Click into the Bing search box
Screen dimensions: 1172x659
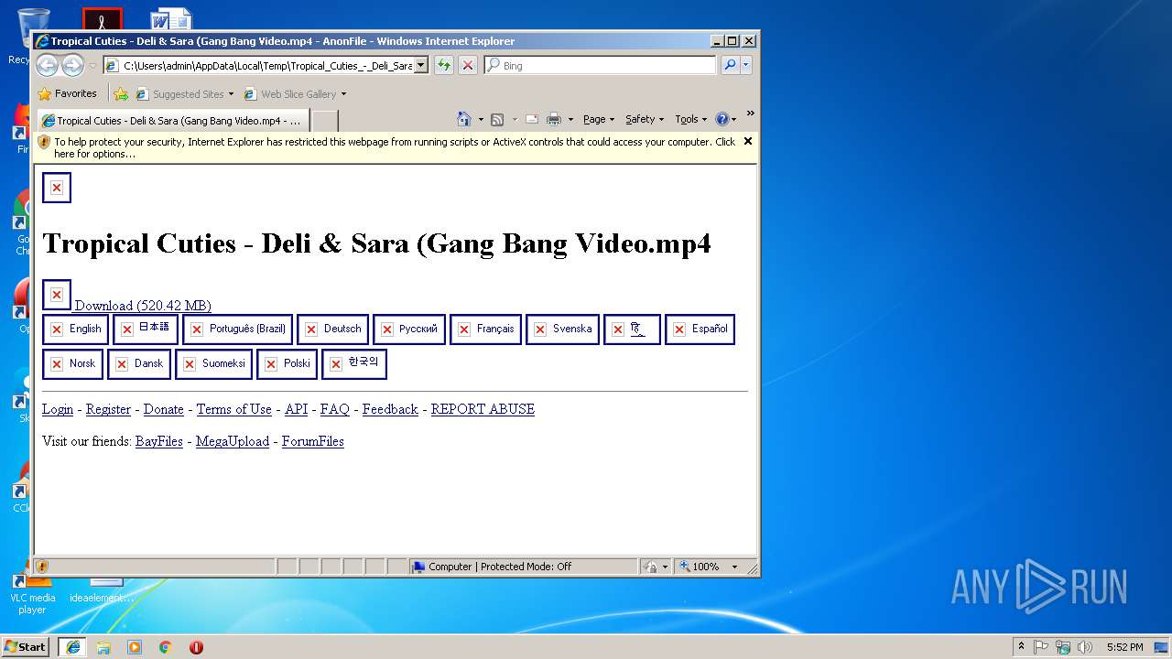601,65
